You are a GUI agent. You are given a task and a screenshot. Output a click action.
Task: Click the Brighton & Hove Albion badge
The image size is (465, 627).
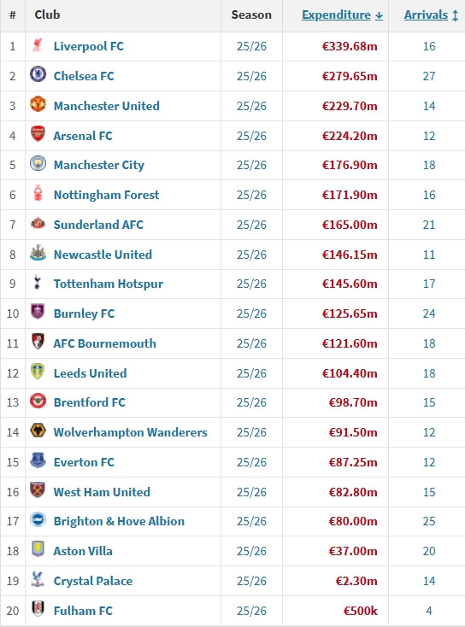coord(38,520)
